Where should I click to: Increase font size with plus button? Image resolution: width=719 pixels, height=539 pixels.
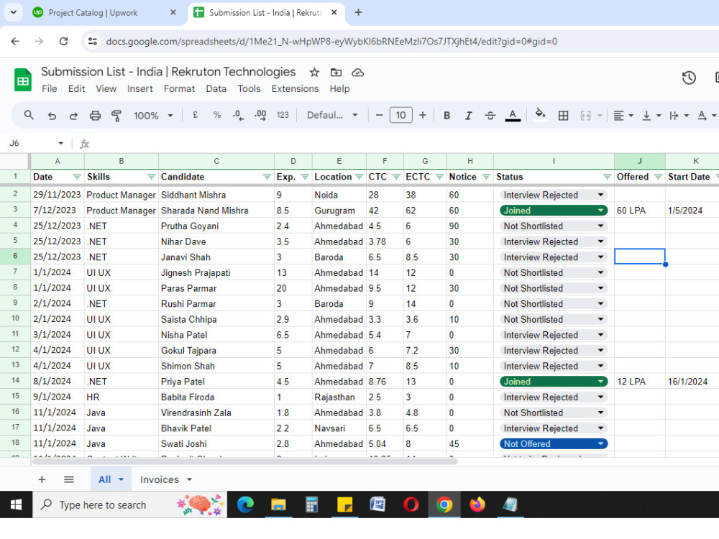point(423,115)
